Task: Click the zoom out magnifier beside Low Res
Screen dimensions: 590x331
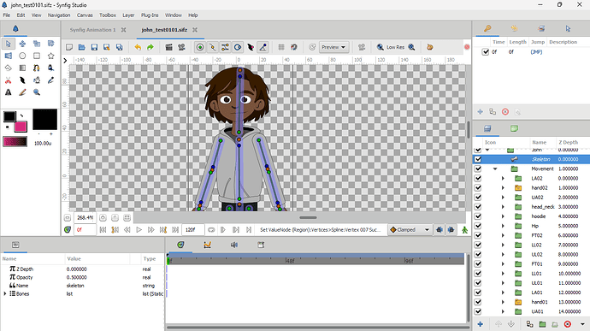Action: [x=381, y=47]
